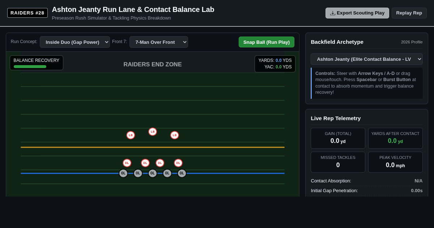Click the '2026 Profile' label

tap(412, 42)
